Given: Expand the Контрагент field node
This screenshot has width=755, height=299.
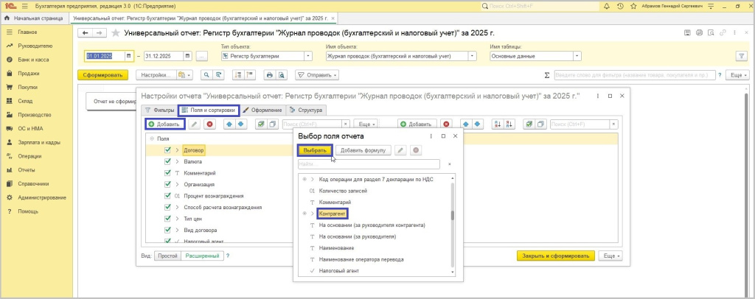Looking at the screenshot, I should 312,214.
